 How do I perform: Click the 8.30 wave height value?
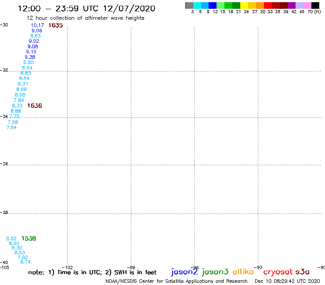click(x=17, y=248)
